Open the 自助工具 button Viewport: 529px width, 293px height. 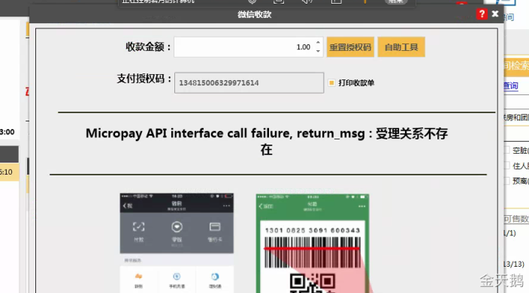tap(401, 47)
